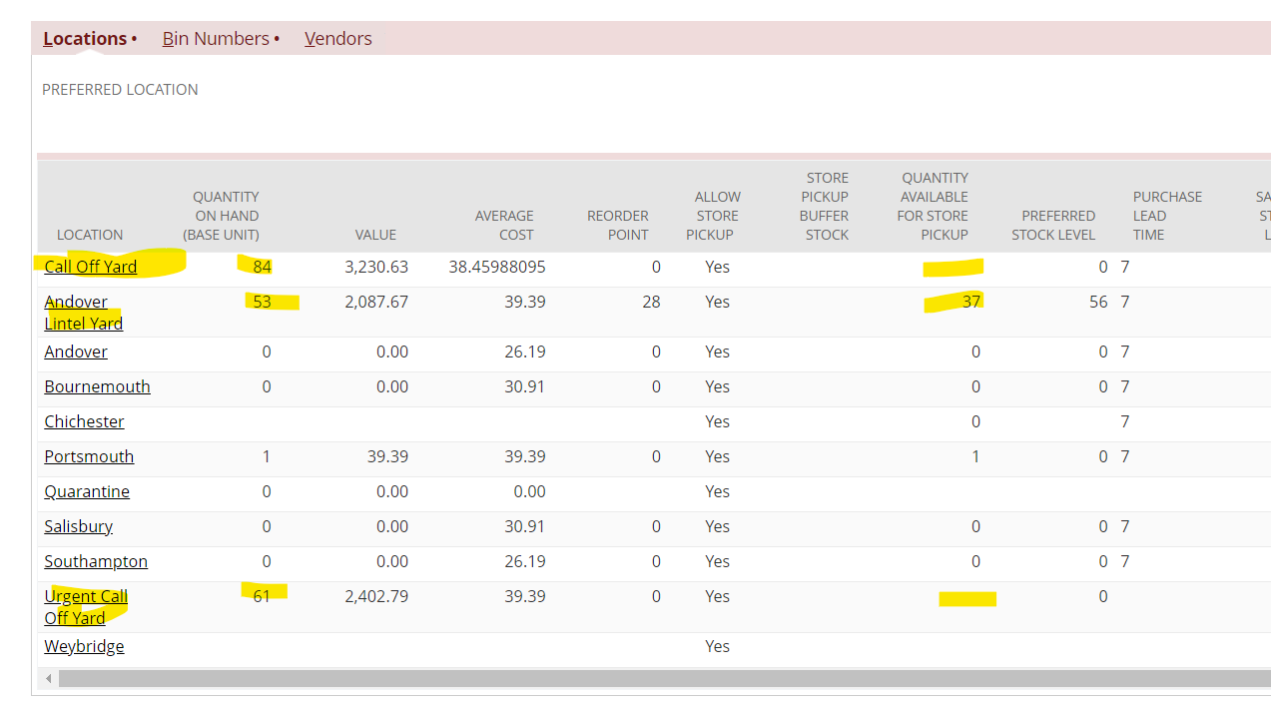Open the Quarantine location link
This screenshot has height=709, width=1271.
coord(87,491)
